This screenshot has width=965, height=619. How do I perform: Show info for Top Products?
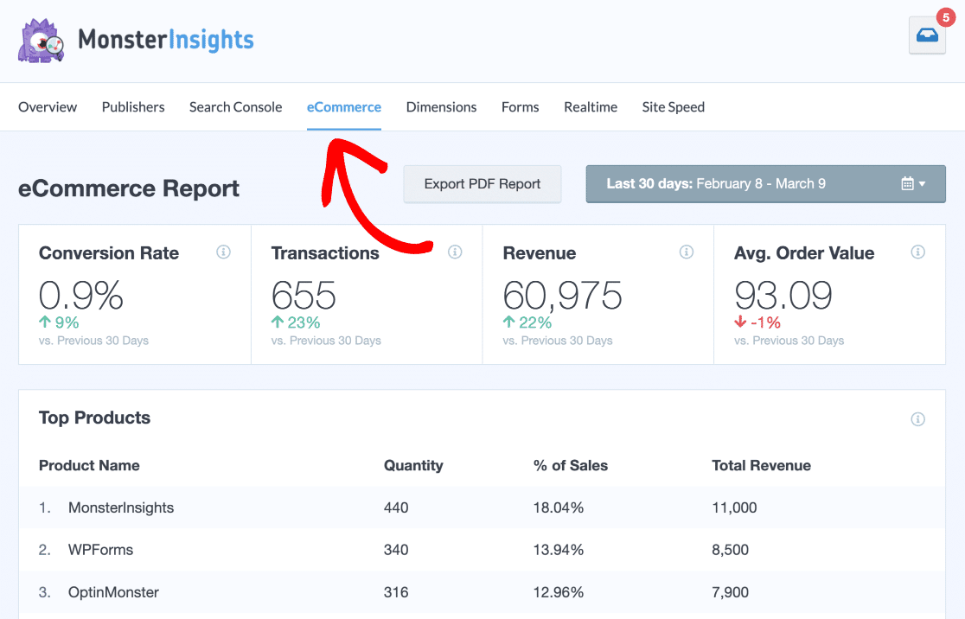[917, 419]
